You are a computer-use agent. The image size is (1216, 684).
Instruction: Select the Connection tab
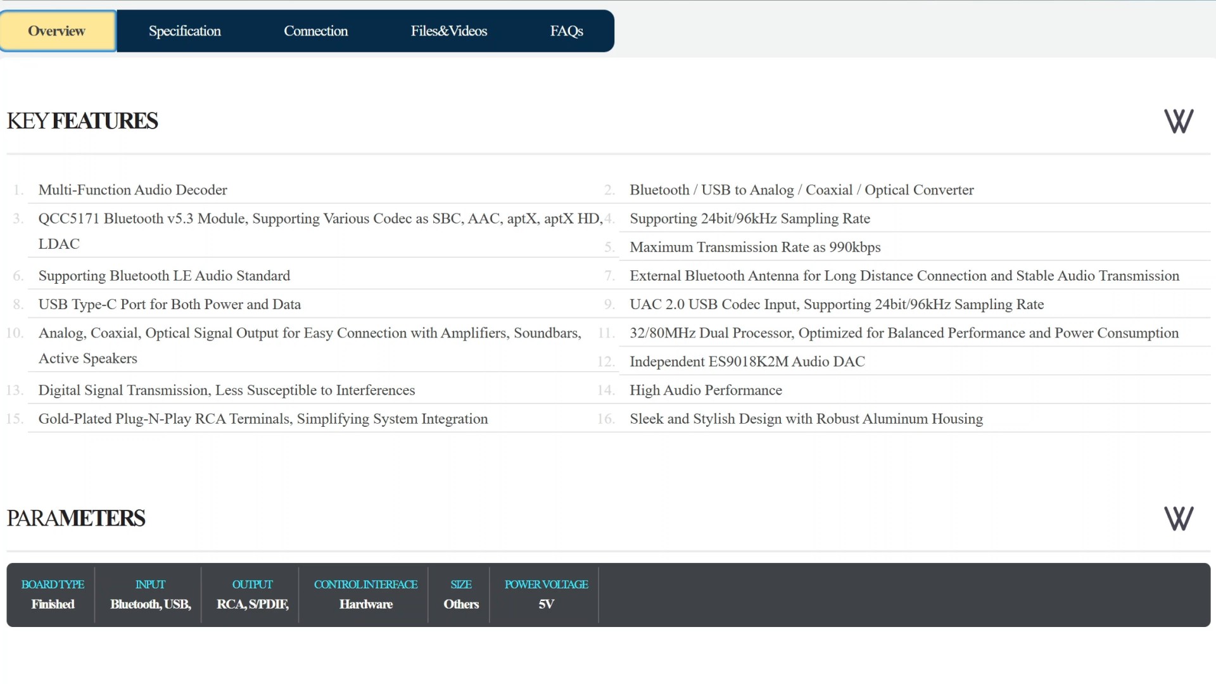point(315,31)
